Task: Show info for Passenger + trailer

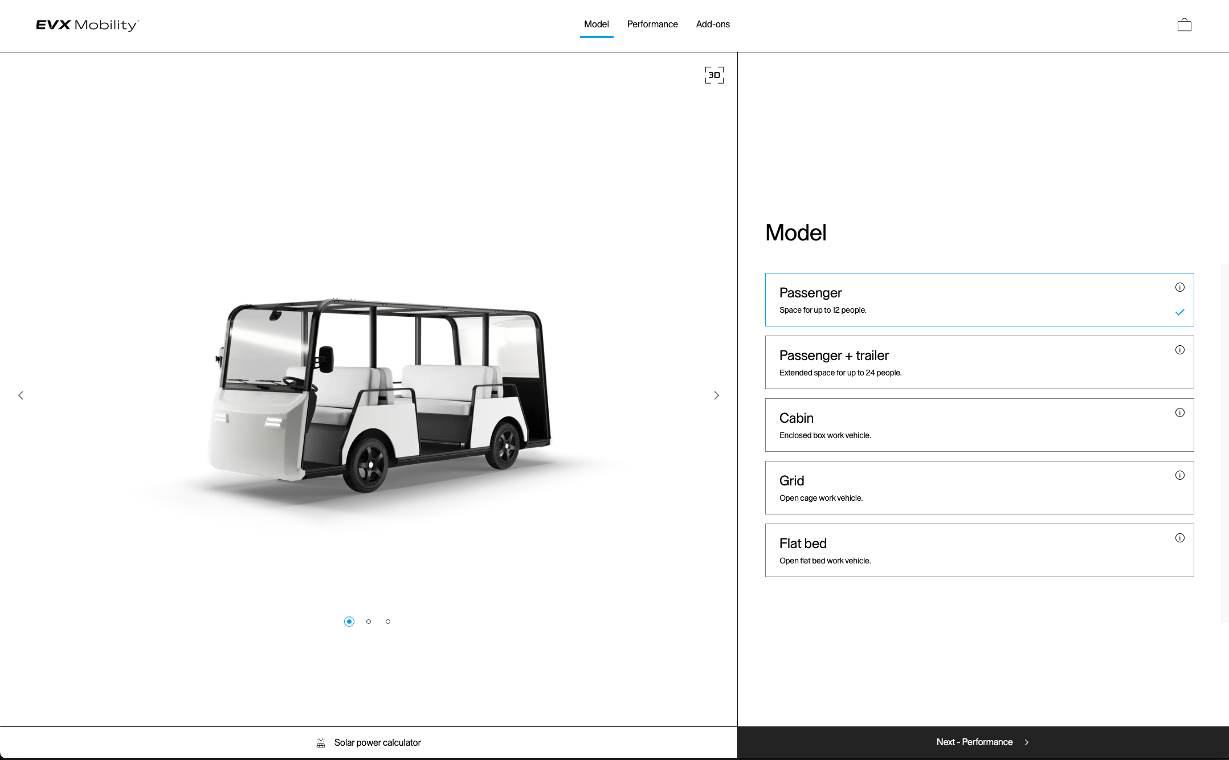Action: [x=1179, y=350]
